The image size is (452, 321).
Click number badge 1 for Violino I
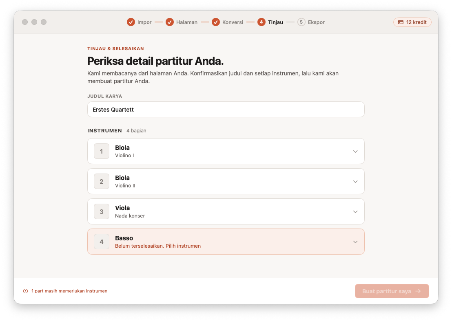point(102,151)
